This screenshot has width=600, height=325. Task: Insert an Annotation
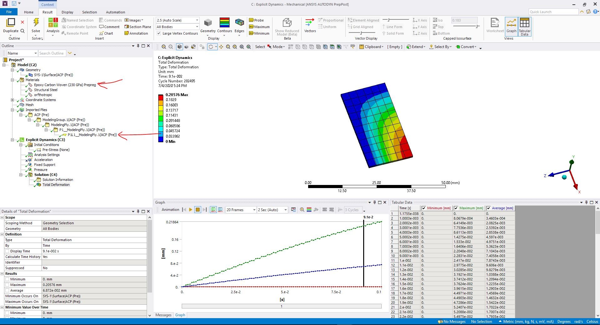(136, 33)
